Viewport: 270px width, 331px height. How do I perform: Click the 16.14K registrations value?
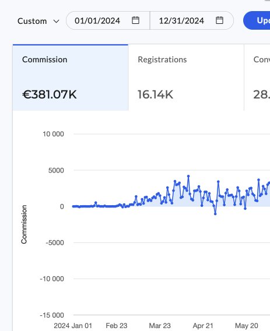coord(155,94)
